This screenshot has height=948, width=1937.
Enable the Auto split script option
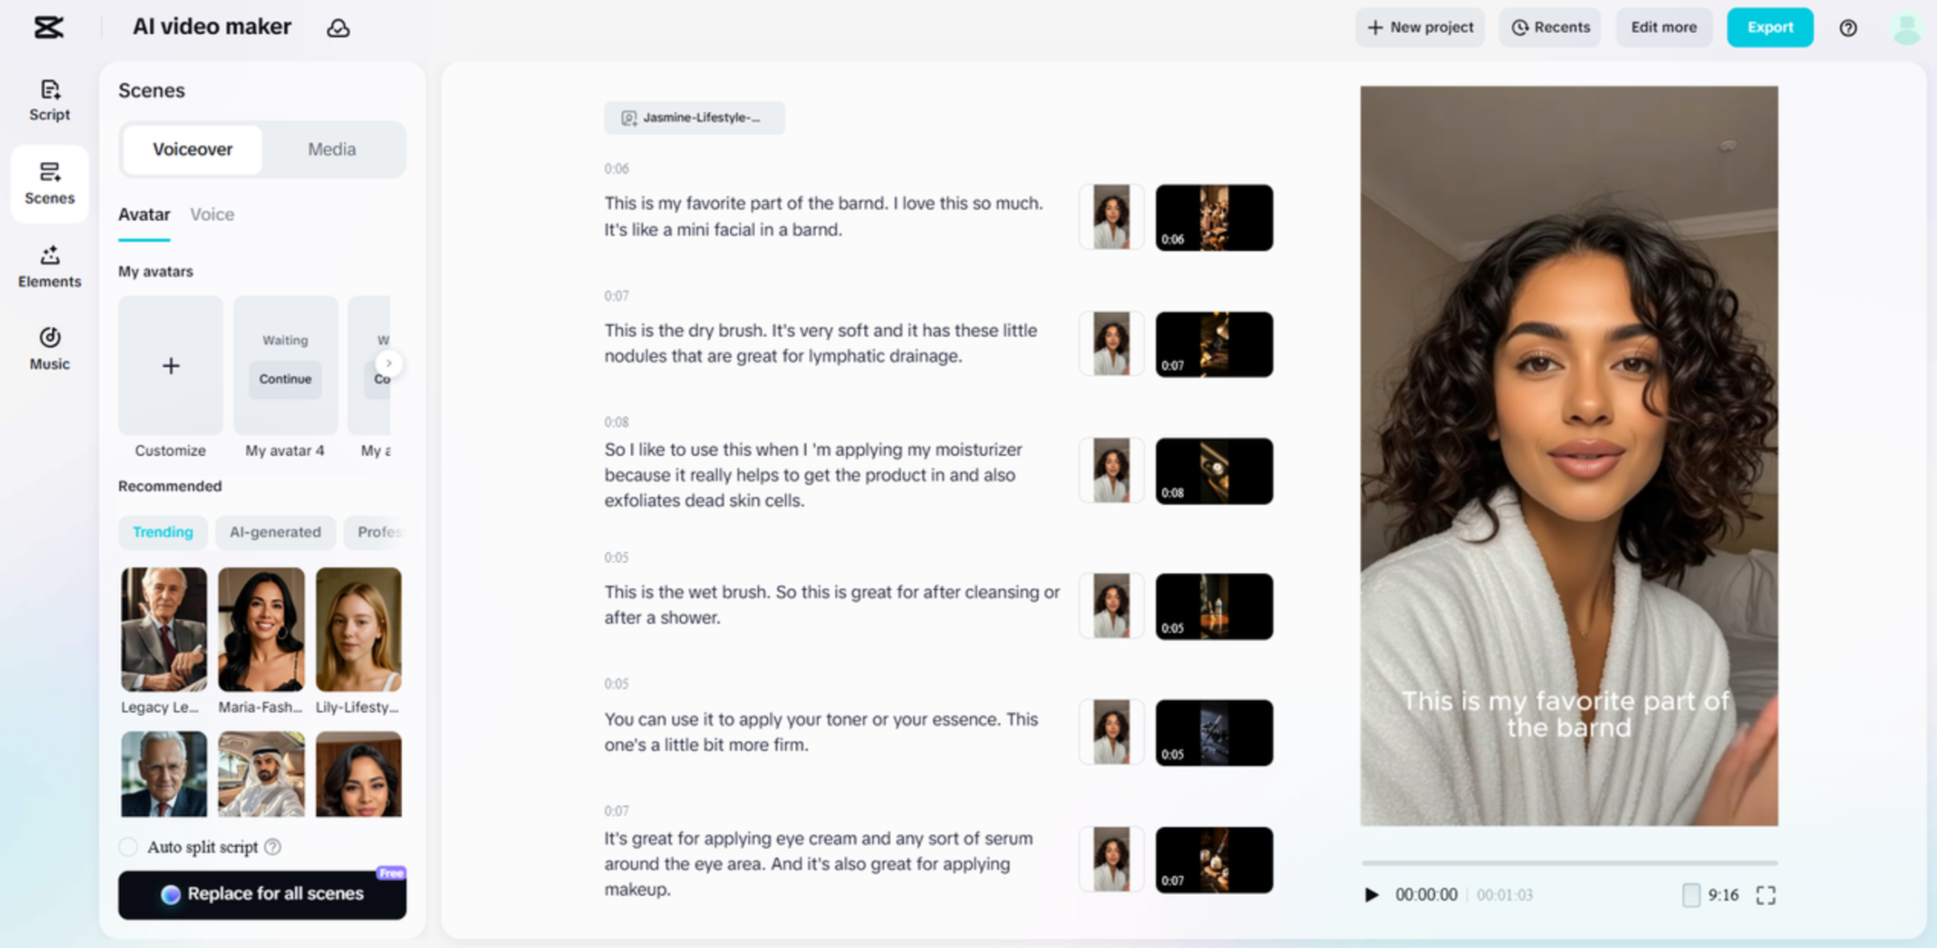point(128,846)
